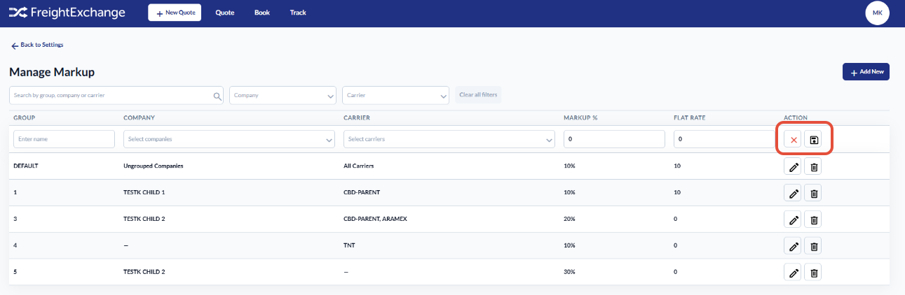Select the 20% markup cell
Screen dimensions: 905x295
tap(569, 220)
